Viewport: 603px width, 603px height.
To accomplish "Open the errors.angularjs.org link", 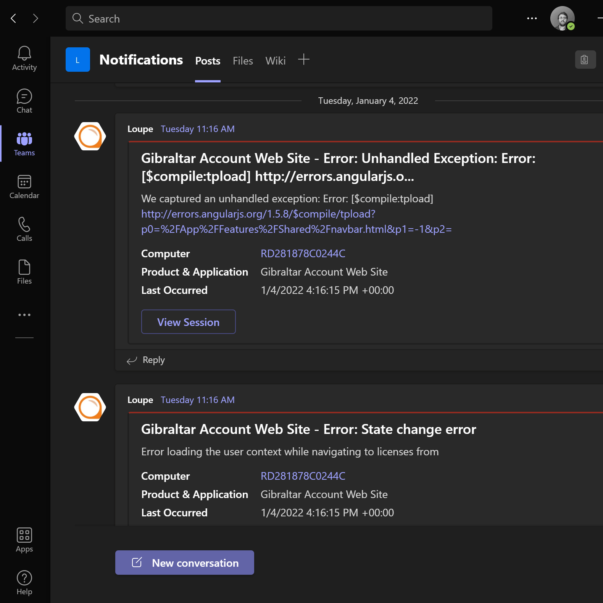I will tap(296, 221).
